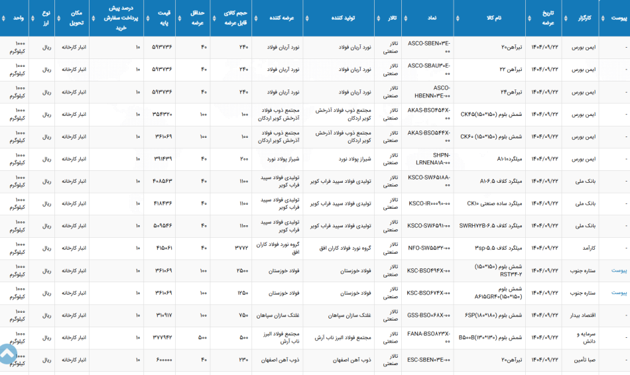Screen dimensions: 630x375
Task: Open پیوست link in KSC-BSO۴۹۴X-۰۰ row
Action: pyautogui.click(x=619, y=270)
